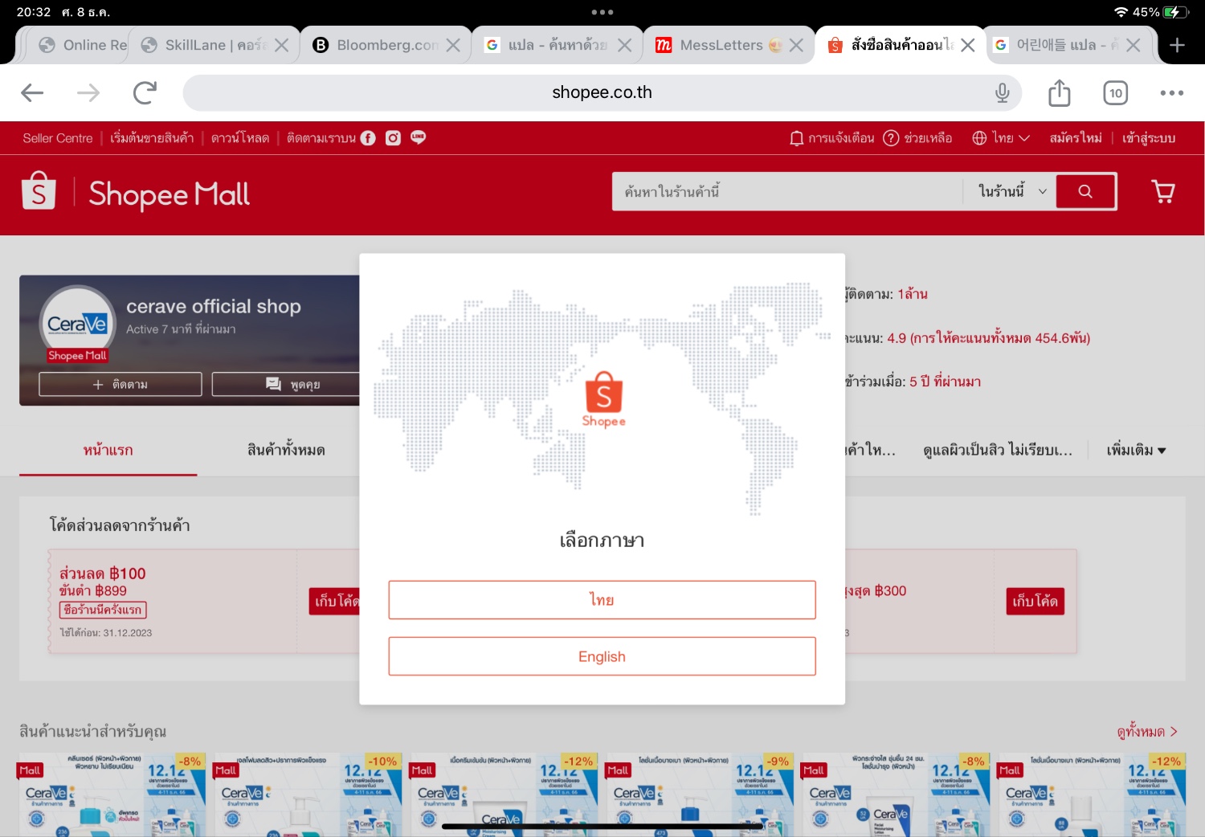Image resolution: width=1205 pixels, height=837 pixels.
Task: Go back with the browser back arrow
Action: tap(32, 93)
